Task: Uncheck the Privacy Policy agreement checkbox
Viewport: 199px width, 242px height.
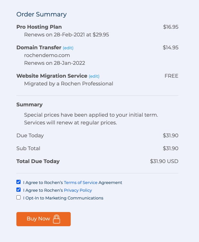Action: [18, 190]
